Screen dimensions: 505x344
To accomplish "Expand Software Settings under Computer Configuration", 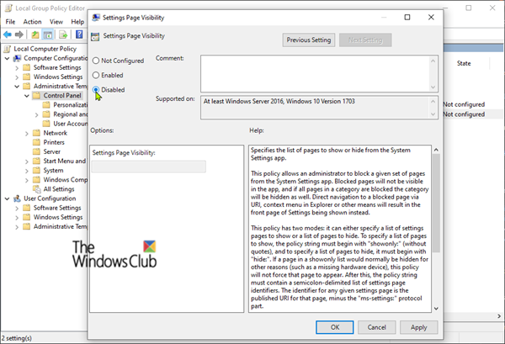I will 17,68.
